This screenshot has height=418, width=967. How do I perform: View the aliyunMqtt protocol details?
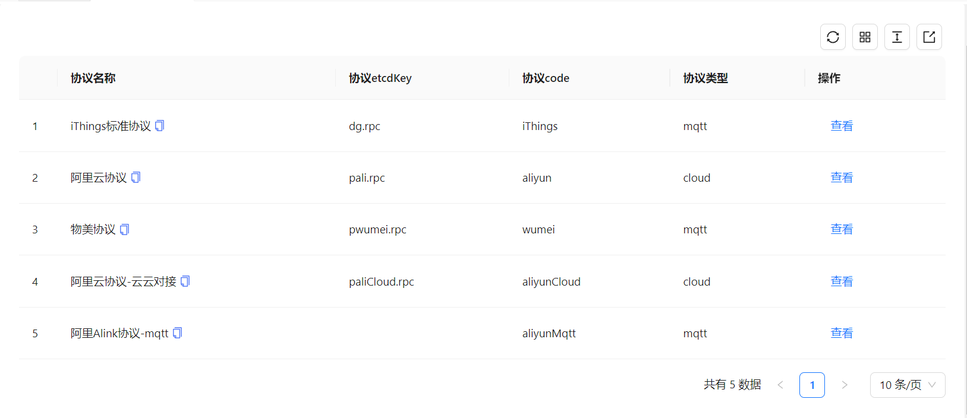tap(841, 333)
